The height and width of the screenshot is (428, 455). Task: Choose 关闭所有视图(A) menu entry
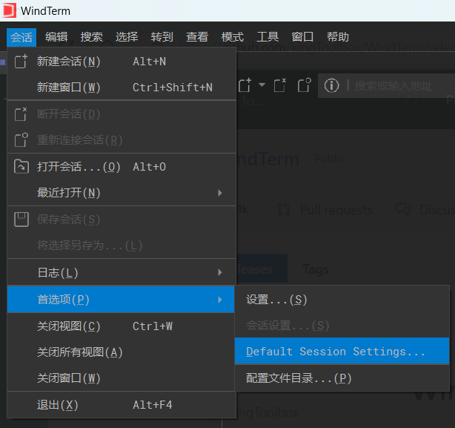122,352
